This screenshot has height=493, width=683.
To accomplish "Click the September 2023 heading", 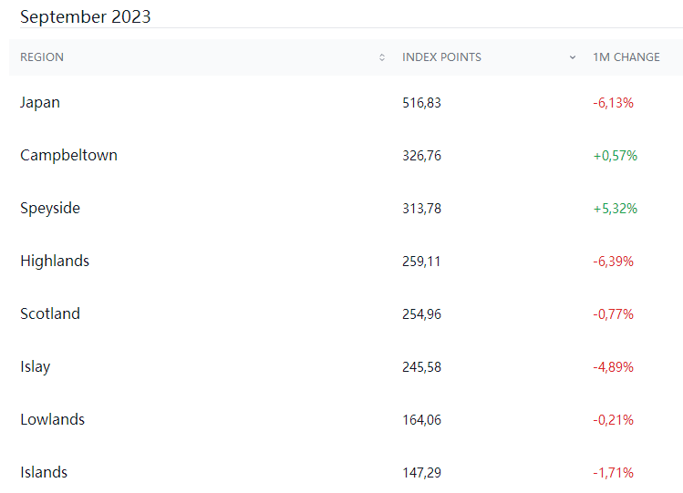I will pos(86,16).
